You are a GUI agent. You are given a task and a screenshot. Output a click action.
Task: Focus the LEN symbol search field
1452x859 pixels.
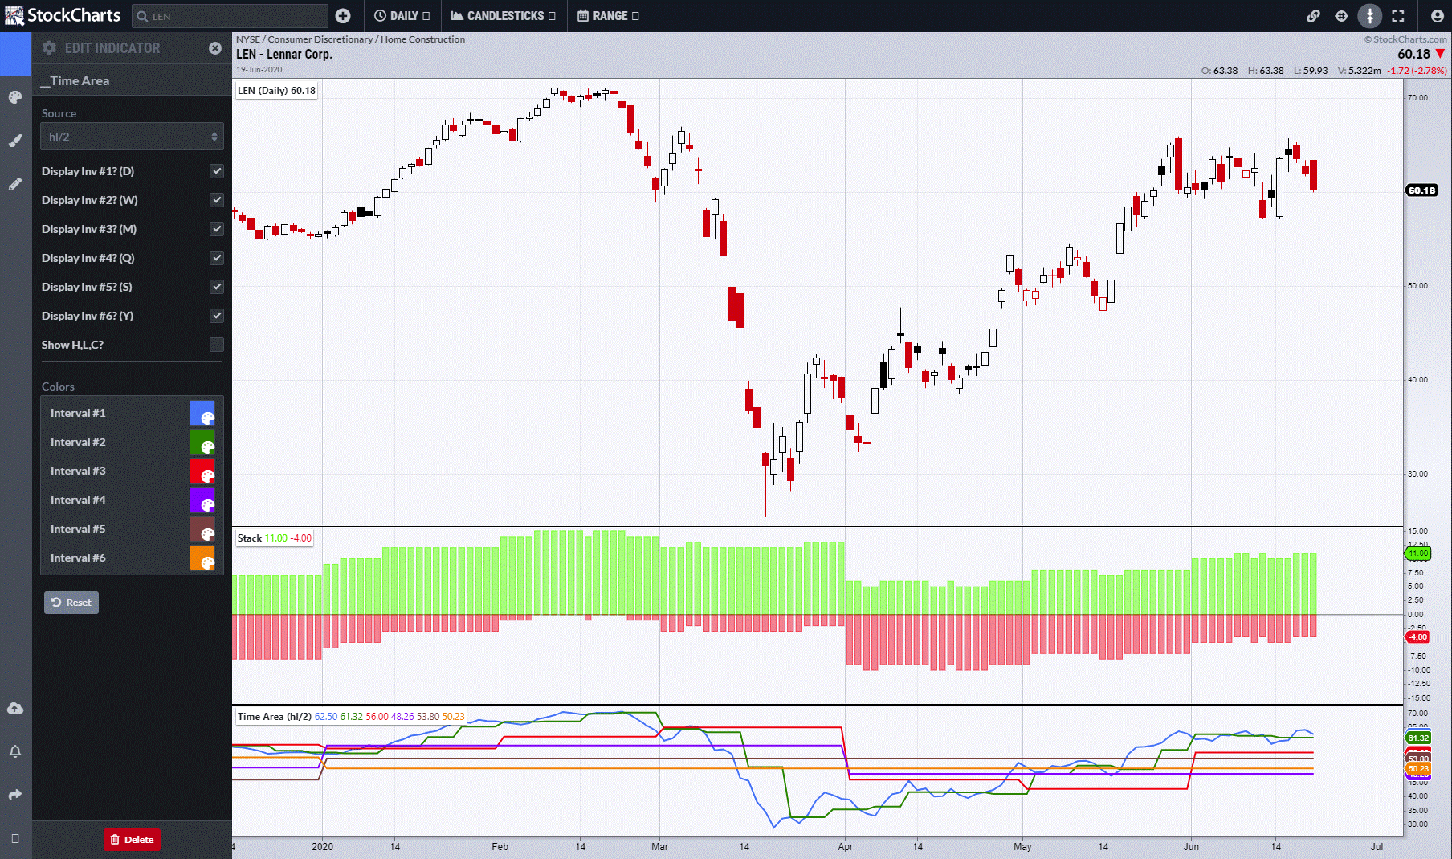[230, 16]
